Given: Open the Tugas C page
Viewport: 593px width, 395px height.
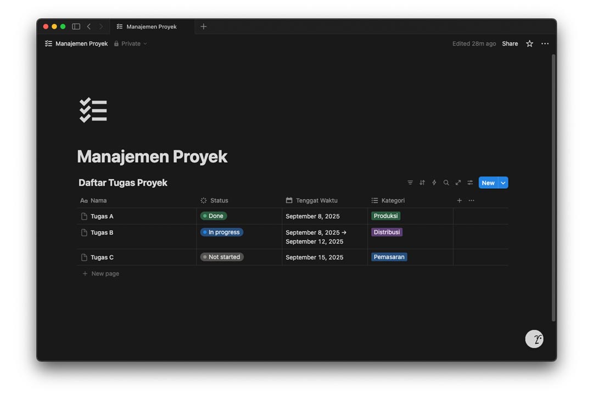Looking at the screenshot, I should point(102,257).
